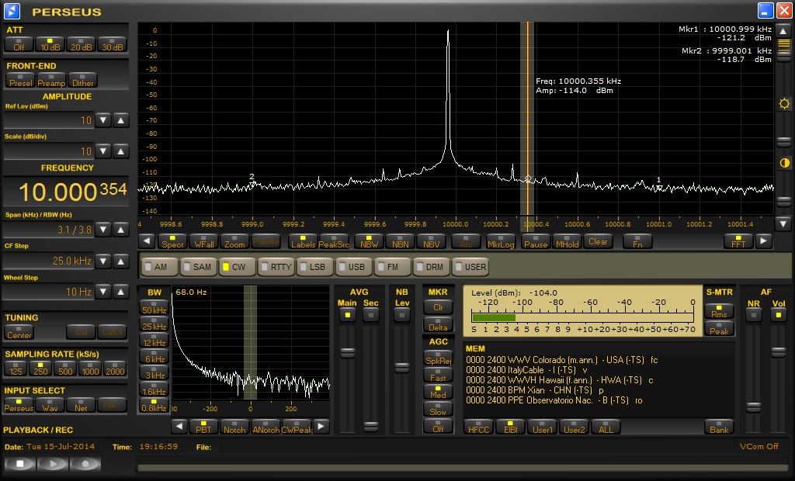This screenshot has width=795, height=481.
Task: Open the WFall waterfall view
Action: [x=204, y=241]
